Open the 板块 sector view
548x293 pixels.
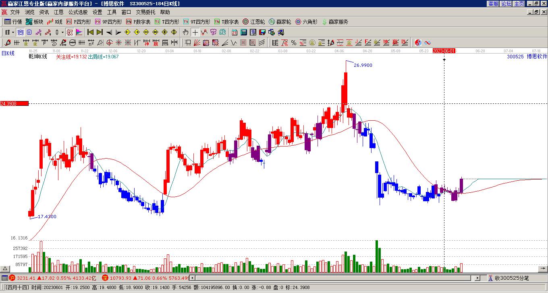pyautogui.click(x=34, y=22)
